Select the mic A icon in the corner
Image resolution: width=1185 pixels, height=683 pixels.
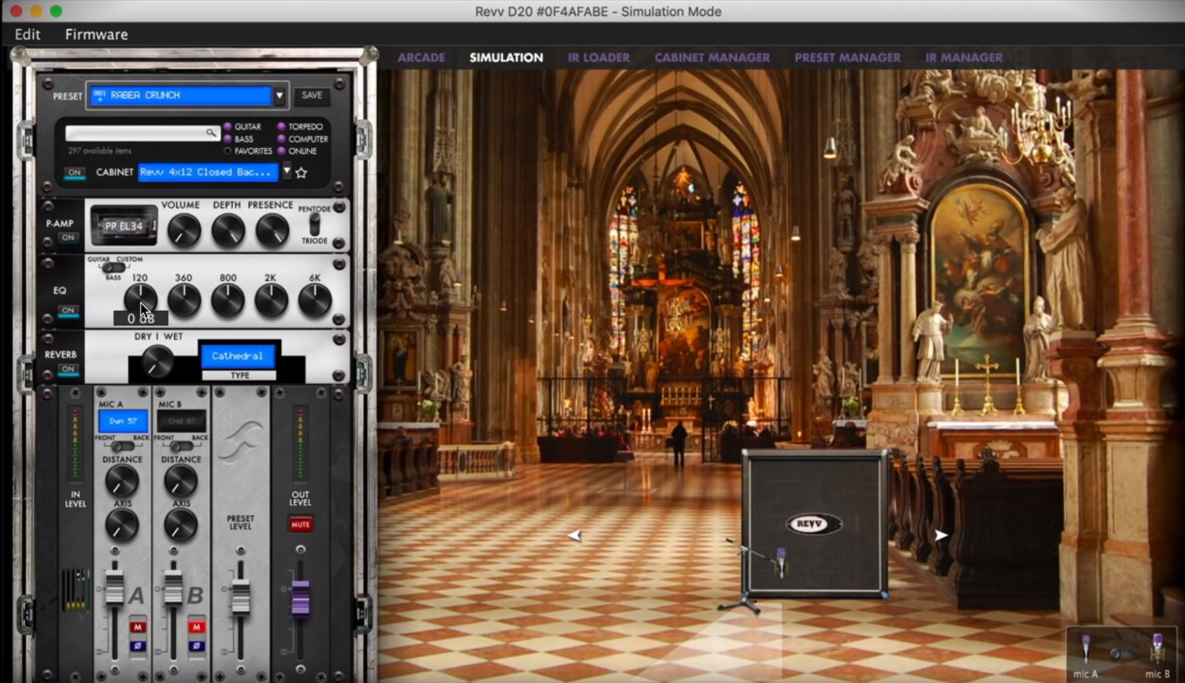[x=1085, y=650]
